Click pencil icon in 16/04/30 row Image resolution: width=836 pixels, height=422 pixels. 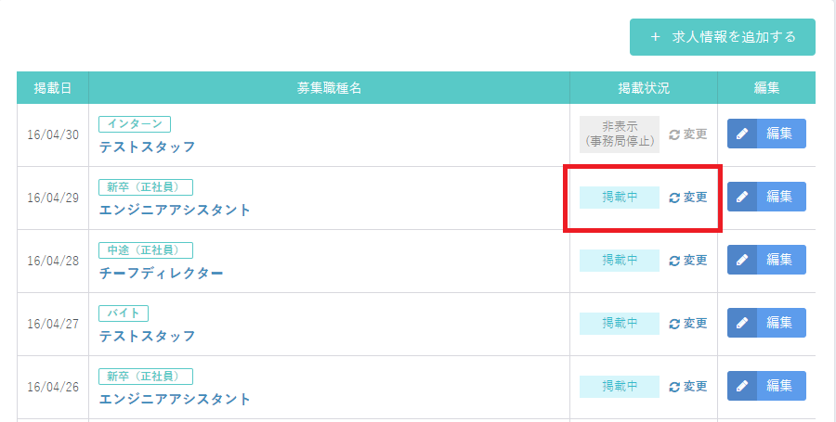pos(742,134)
